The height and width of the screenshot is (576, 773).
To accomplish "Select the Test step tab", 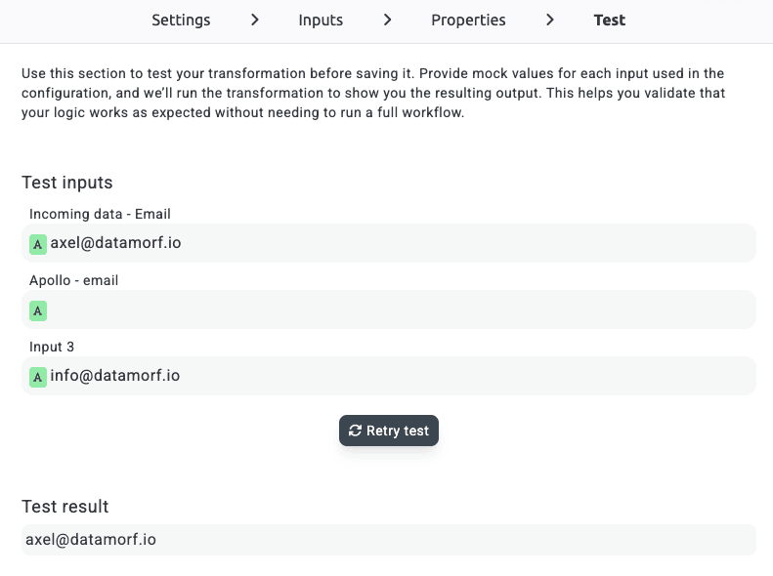I will coord(609,20).
